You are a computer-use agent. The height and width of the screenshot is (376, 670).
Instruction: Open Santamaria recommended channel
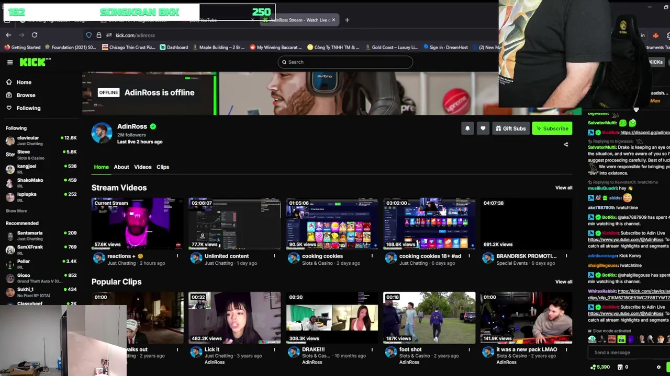(41, 236)
